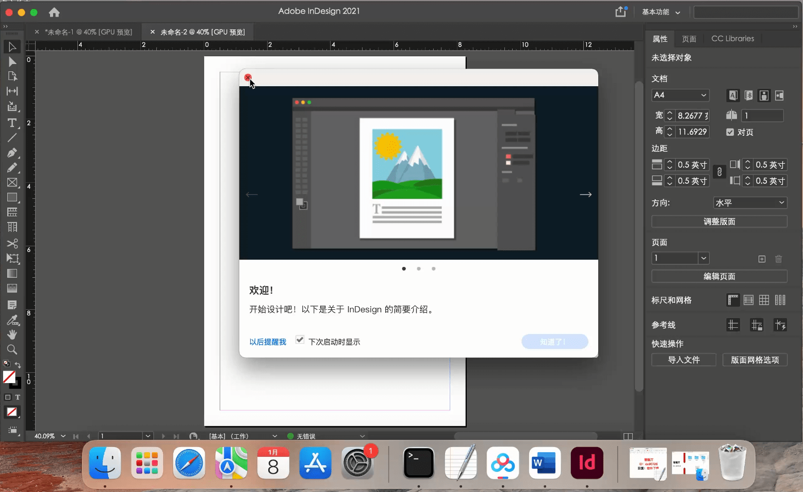Increase width value stepper
The width and height of the screenshot is (803, 492).
669,113
